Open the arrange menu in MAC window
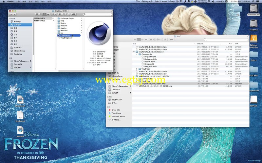The height and width of the screenshot is (163, 262). point(152,39)
